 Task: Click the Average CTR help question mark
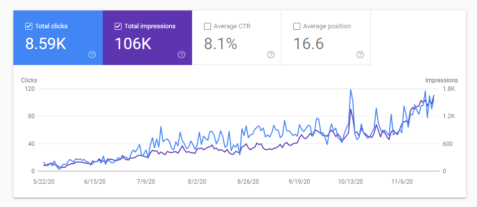point(271,55)
